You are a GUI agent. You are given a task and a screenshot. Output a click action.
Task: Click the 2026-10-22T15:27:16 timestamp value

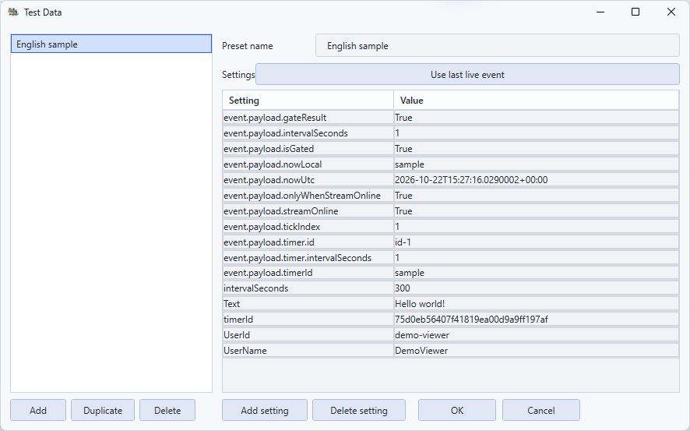coord(536,179)
